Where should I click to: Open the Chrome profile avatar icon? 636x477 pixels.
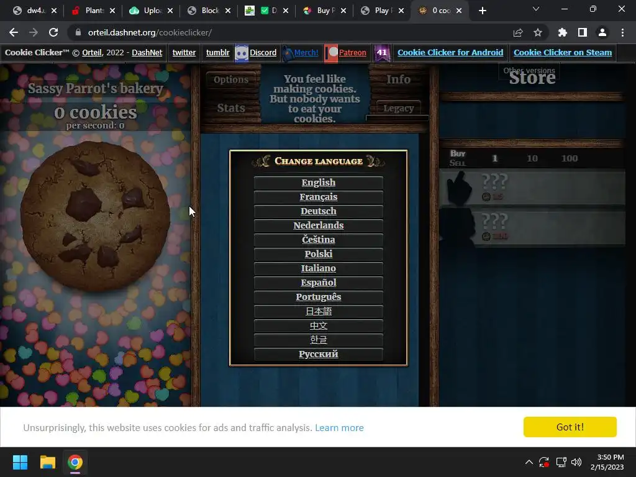(x=602, y=32)
